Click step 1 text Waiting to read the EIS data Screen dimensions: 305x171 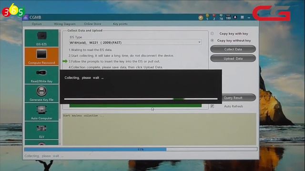pyautogui.click(x=90, y=50)
